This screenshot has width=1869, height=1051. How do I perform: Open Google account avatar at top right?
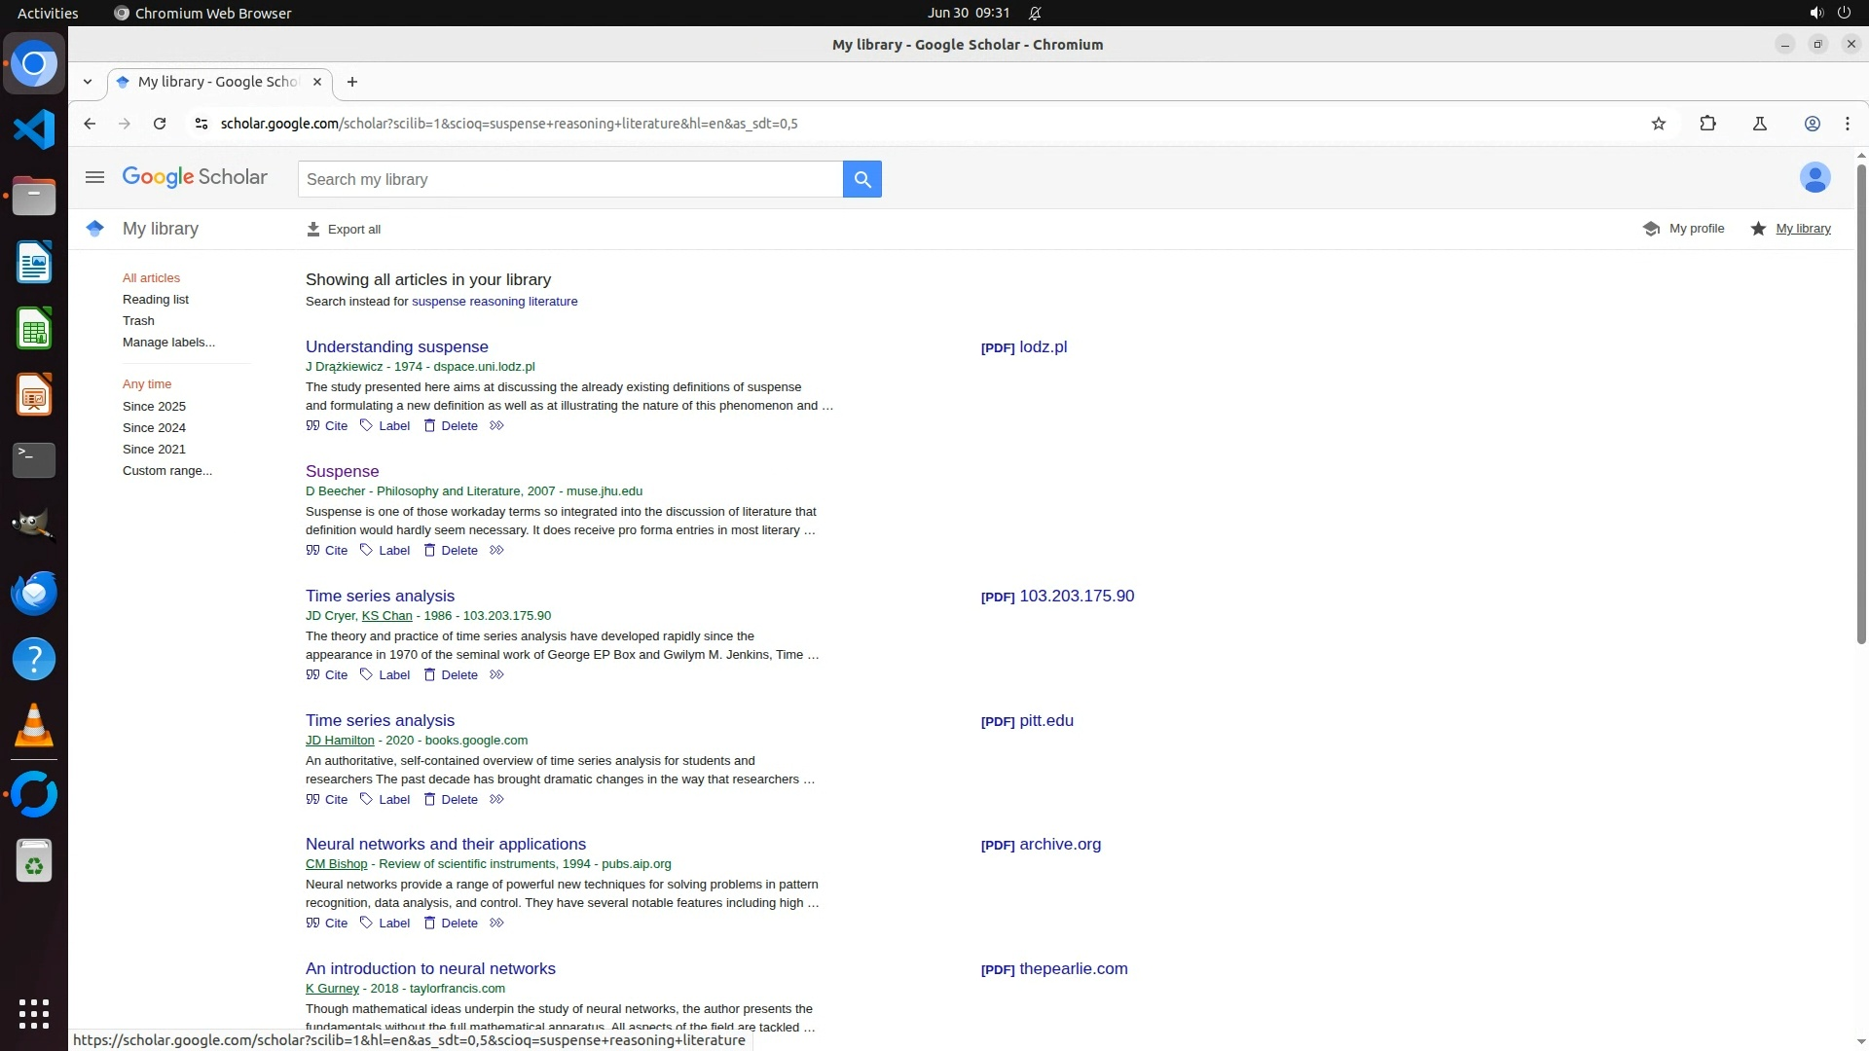click(x=1814, y=178)
